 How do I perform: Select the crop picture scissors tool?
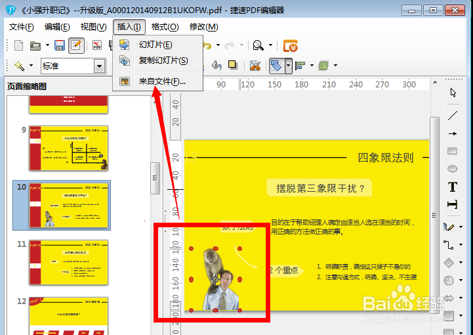[255, 66]
